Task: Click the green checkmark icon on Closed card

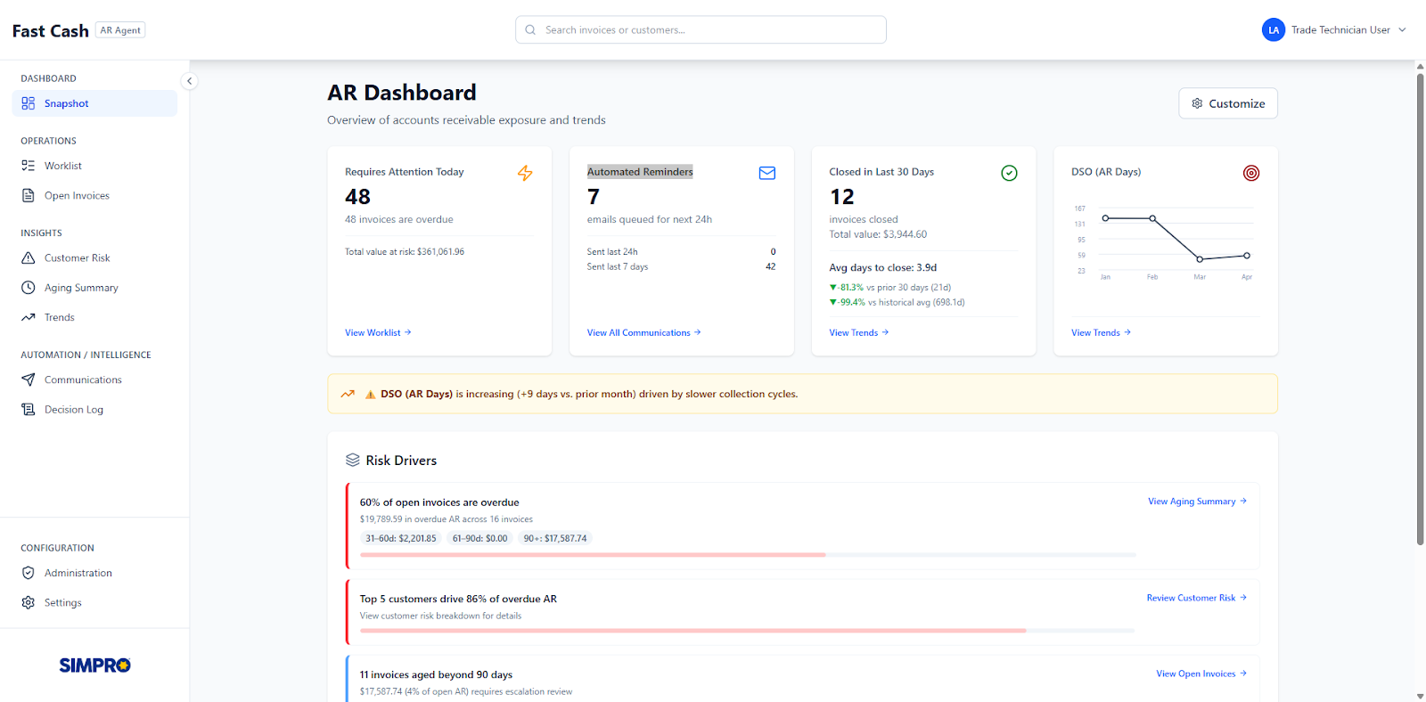Action: click(1009, 173)
